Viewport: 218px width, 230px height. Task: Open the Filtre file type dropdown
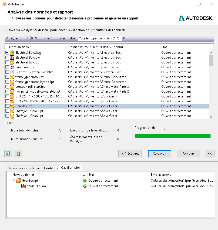click(x=124, y=38)
